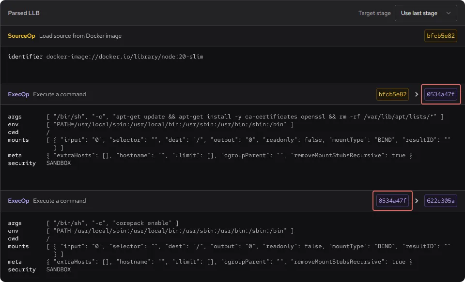Image resolution: width=465 pixels, height=282 pixels.
Task: Click the 622c305a output hash badge
Action: coord(440,201)
